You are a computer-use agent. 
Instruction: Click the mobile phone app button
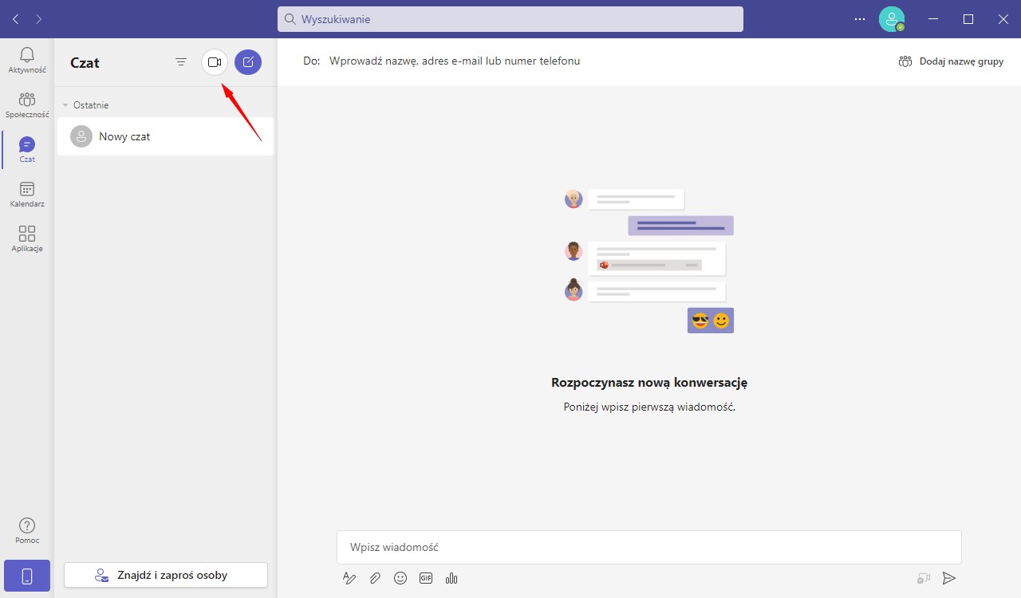[27, 576]
